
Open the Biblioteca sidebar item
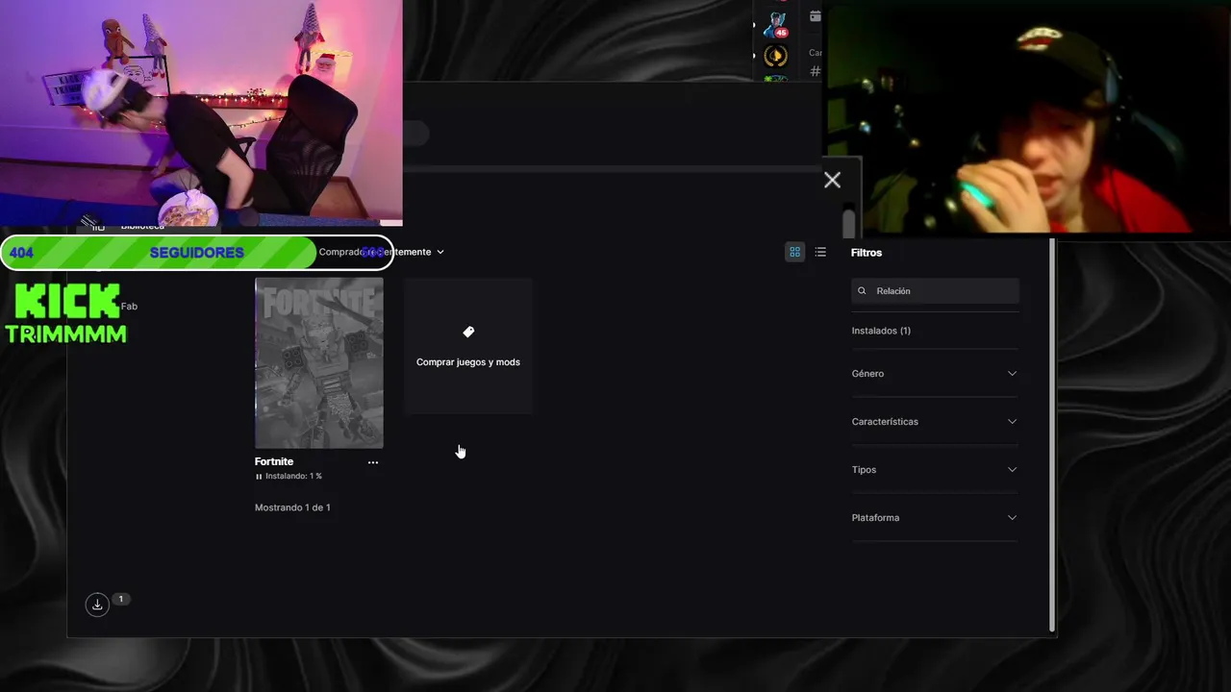[142, 226]
